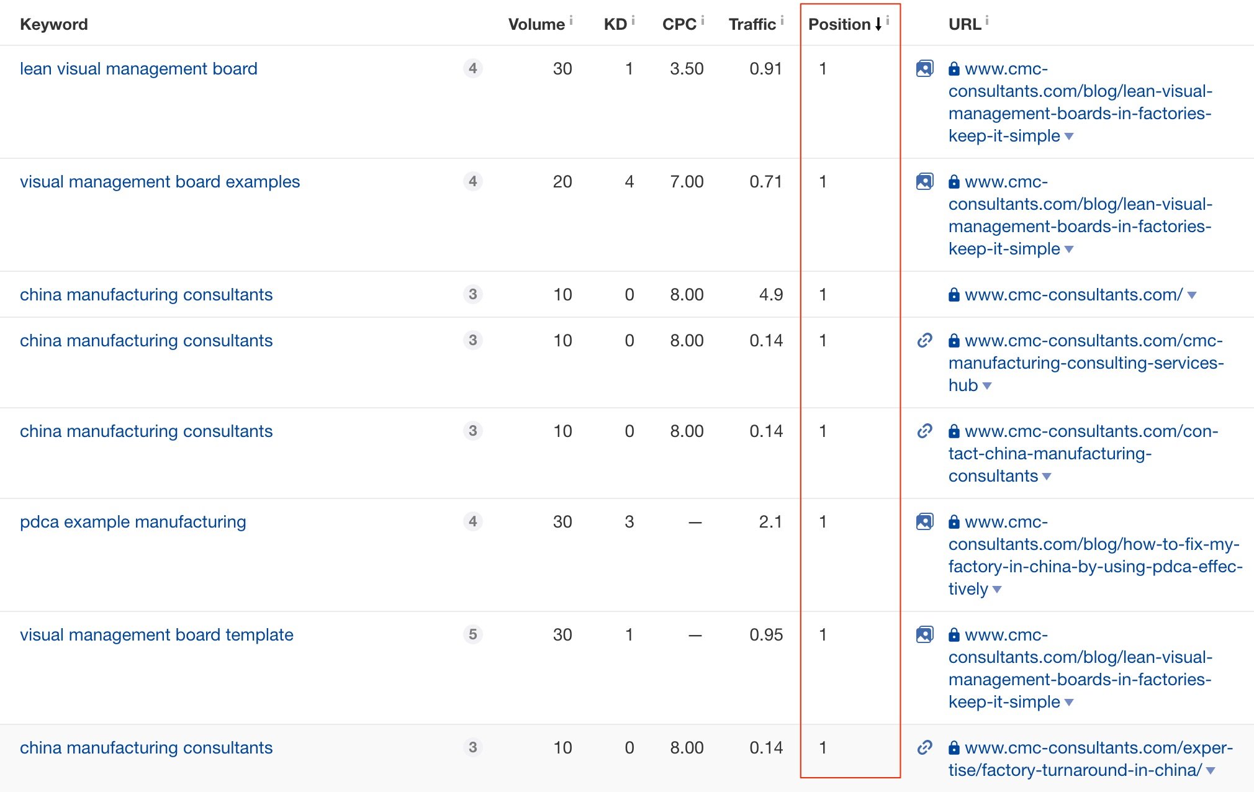The image size is (1254, 792).
Task: Click lock icon beside www.cmc-consultants.com/ homepage URL
Action: 954,295
